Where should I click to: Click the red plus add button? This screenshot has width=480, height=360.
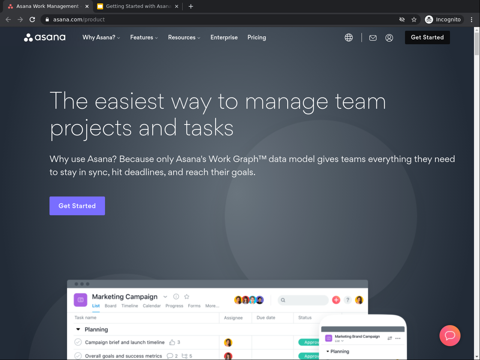(x=336, y=300)
